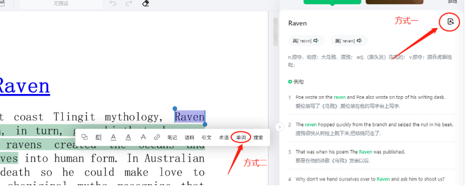Choose 引文 in the selection toolbar
The image size is (466, 195).
206,138
